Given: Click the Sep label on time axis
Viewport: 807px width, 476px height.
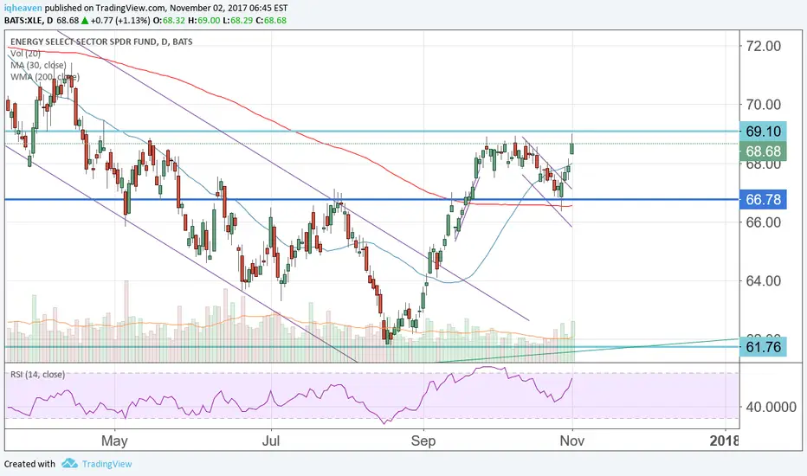Looking at the screenshot, I should tap(423, 441).
